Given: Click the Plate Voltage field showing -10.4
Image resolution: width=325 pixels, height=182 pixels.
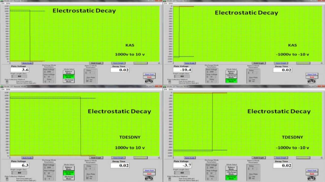Looking at the screenshot, I should coord(183,70).
